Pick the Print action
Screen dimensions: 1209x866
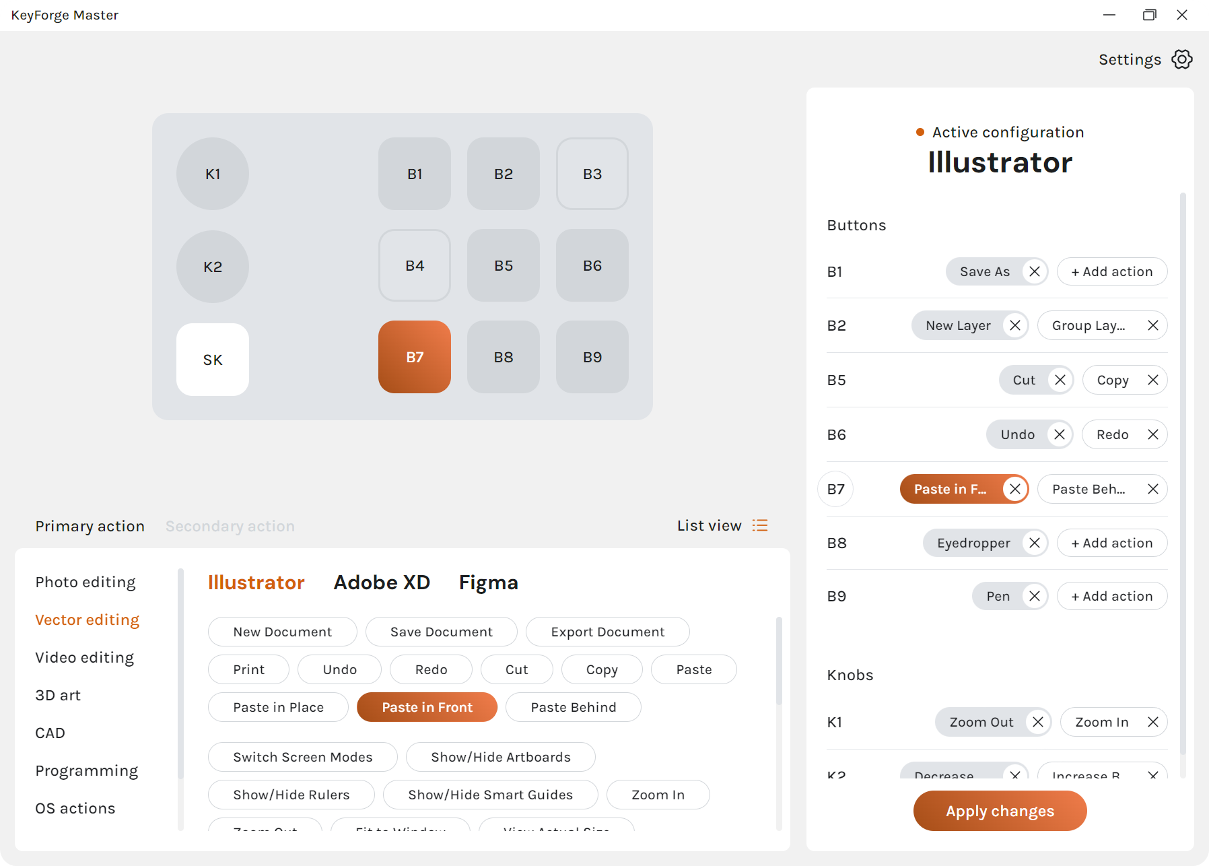tap(249, 669)
